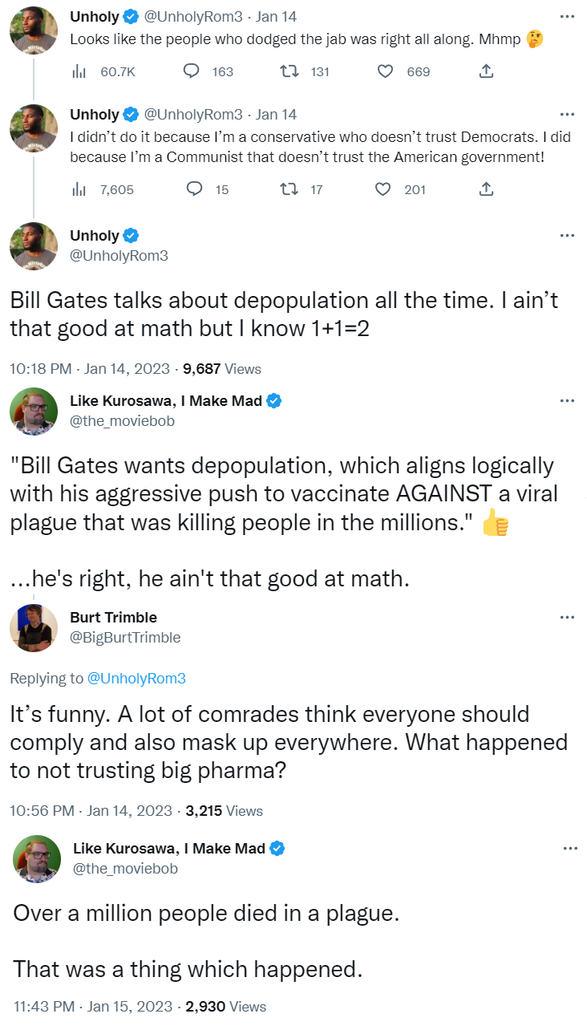The height and width of the screenshot is (1030, 587).
Task: View analytics for the 60.7K views tweet
Action: point(79,71)
